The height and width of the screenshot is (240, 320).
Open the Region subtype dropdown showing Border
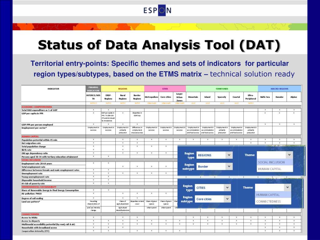pyautogui.click(x=214, y=167)
